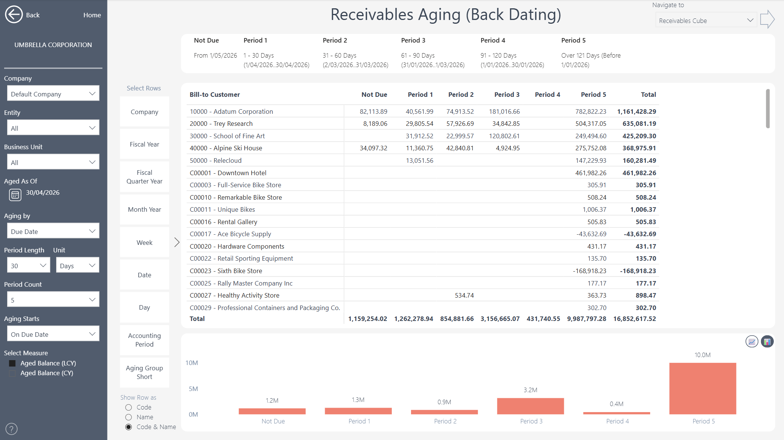The height and width of the screenshot is (440, 784).
Task: Switch to the bar chart view icon
Action: point(767,341)
